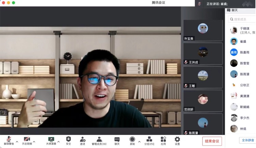Turn on camera with 开启视频

click(27, 140)
